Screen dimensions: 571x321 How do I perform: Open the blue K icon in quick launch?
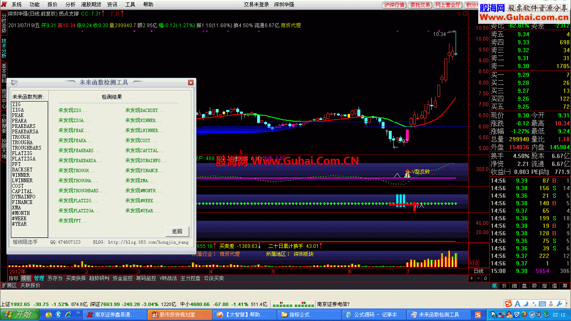coord(59,314)
